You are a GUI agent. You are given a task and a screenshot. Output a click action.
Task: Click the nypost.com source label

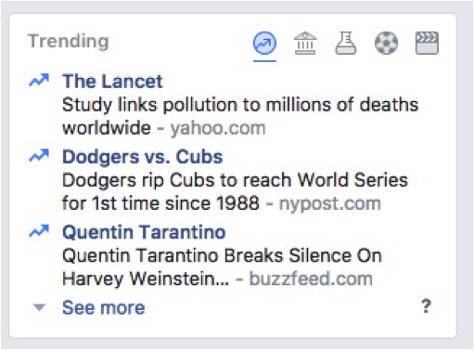tap(330, 203)
